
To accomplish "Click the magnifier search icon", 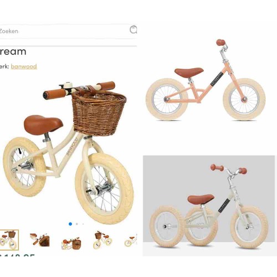I will point(134,30).
